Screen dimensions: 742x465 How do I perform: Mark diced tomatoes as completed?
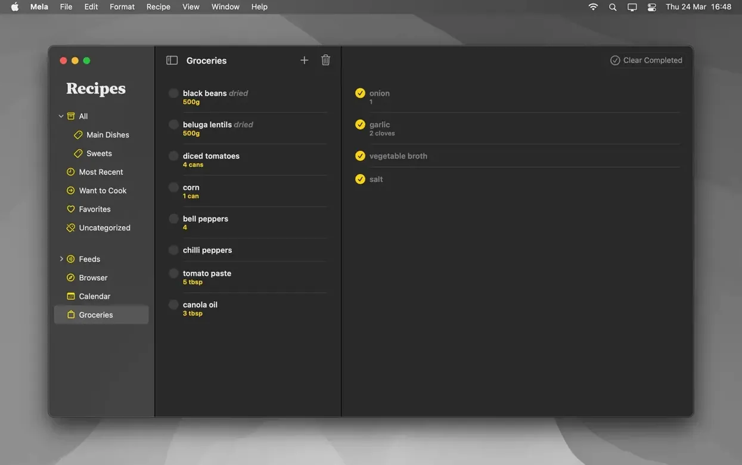tap(173, 156)
